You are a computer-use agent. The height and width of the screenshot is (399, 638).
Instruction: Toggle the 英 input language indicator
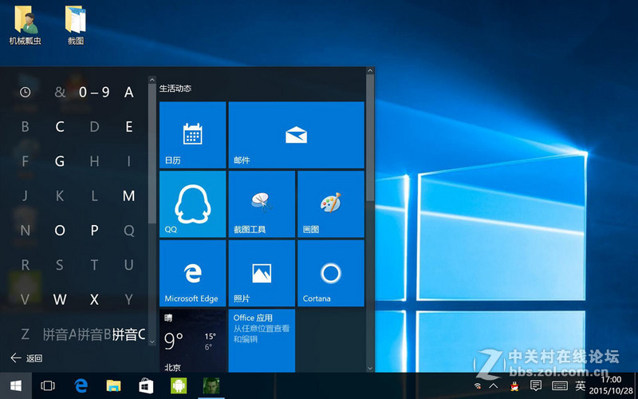click(580, 386)
